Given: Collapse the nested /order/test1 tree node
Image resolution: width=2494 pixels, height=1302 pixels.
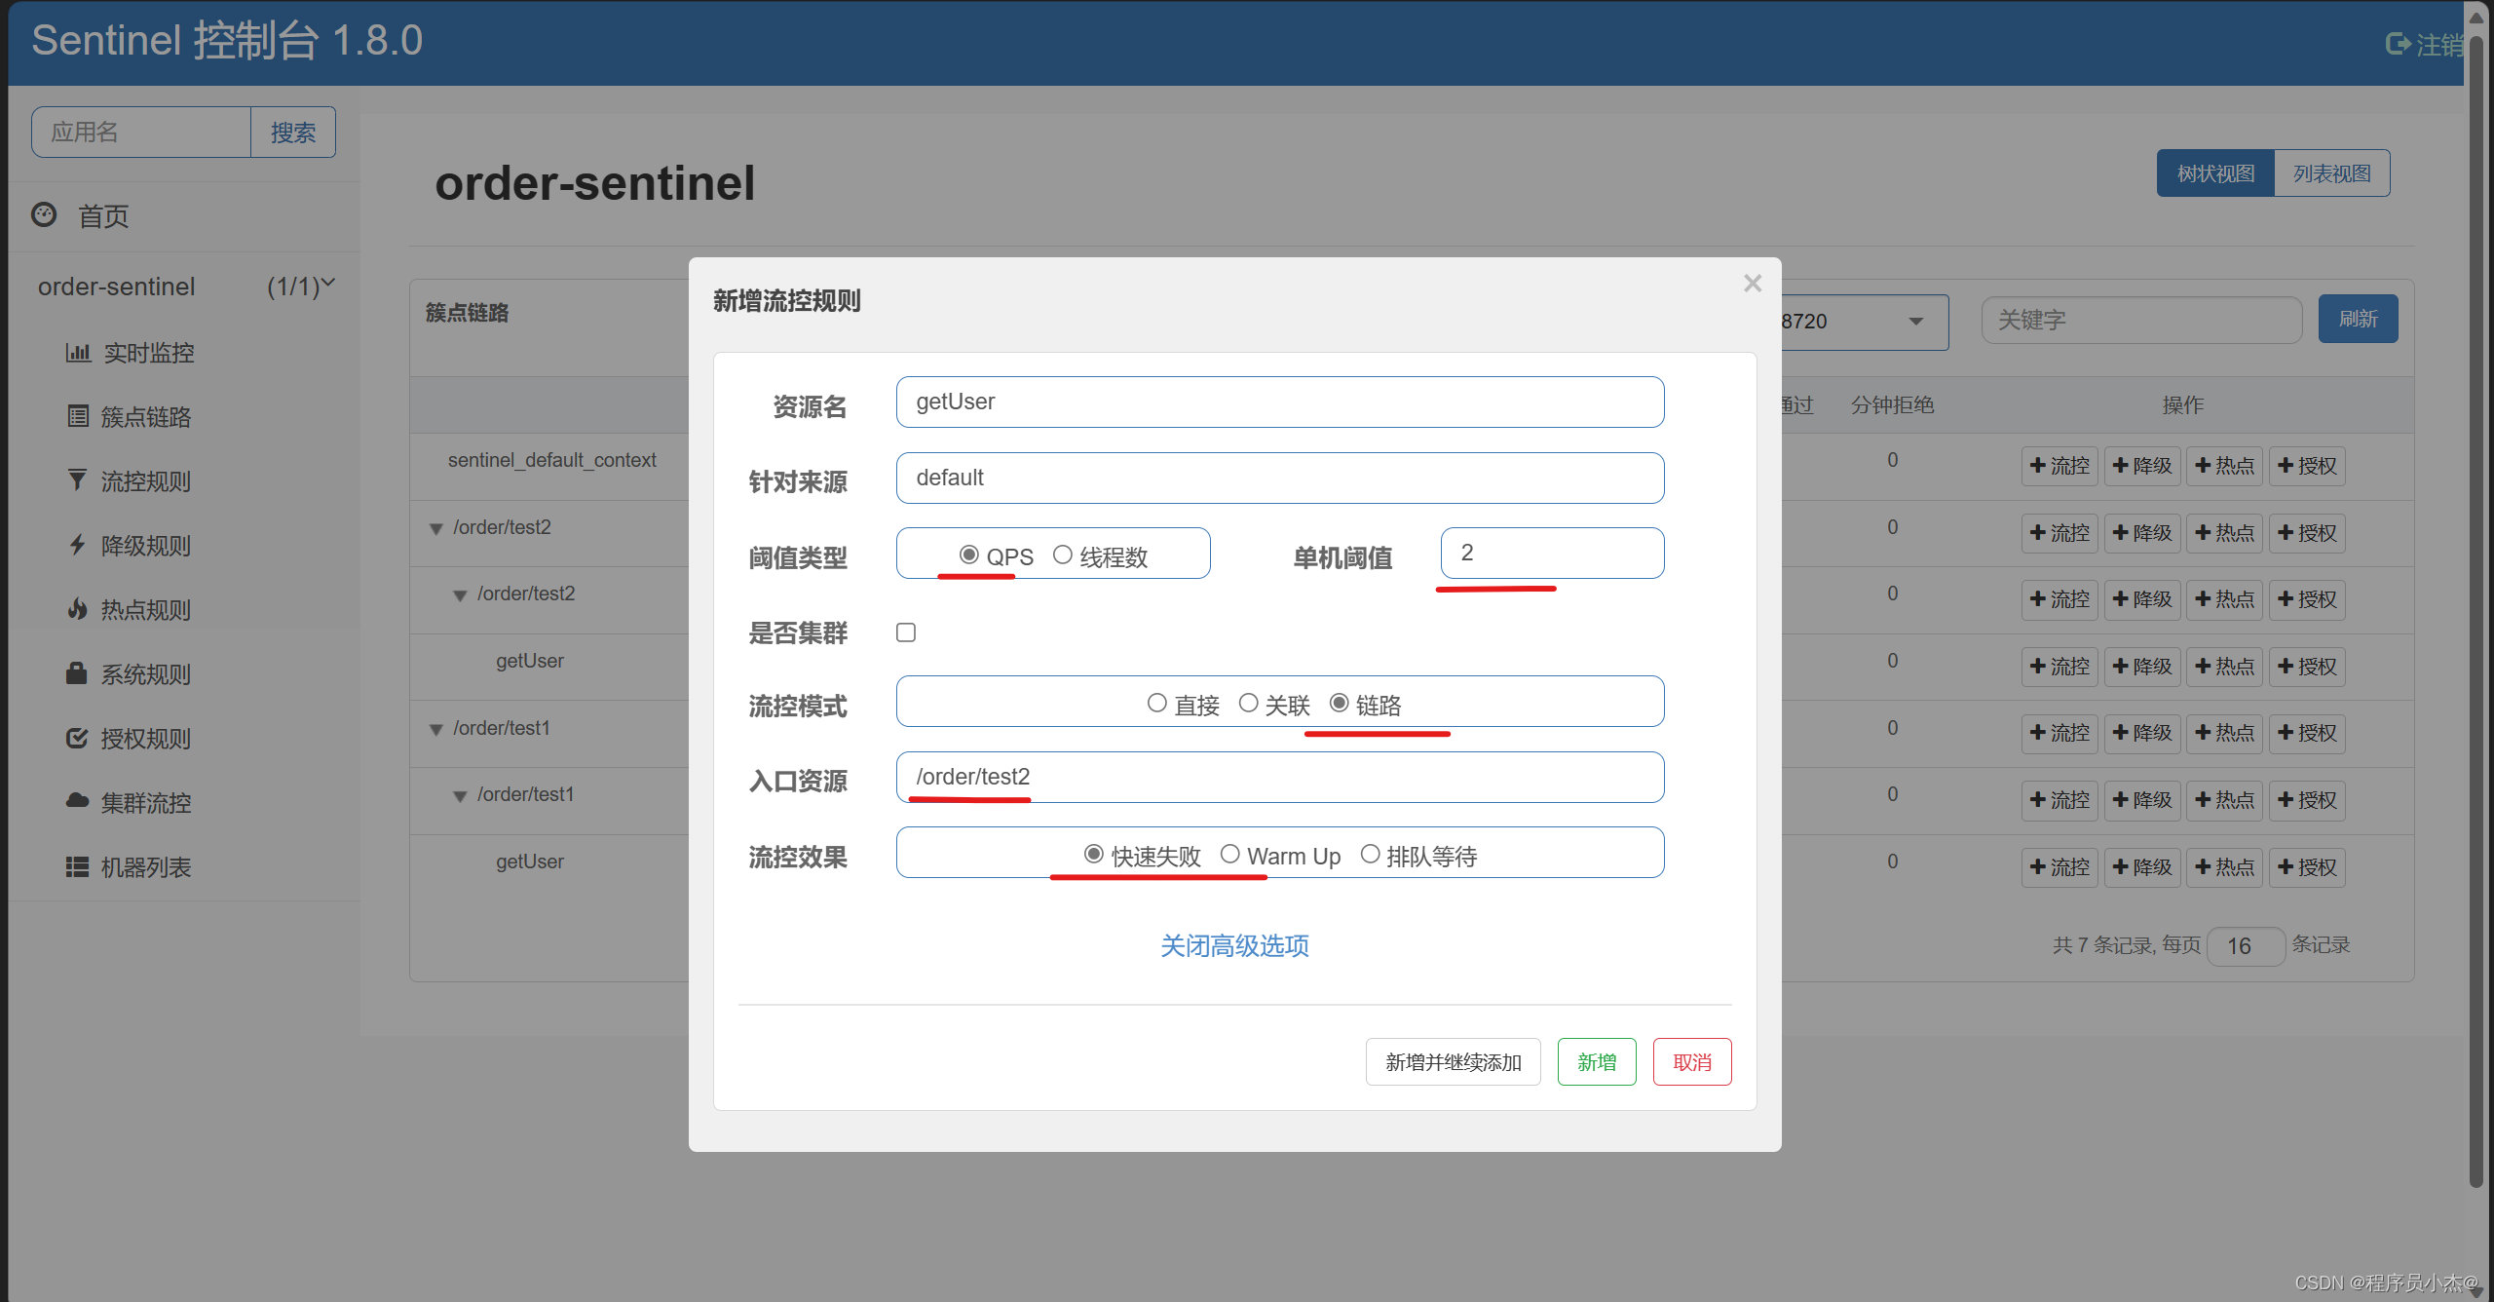Looking at the screenshot, I should click(x=460, y=796).
